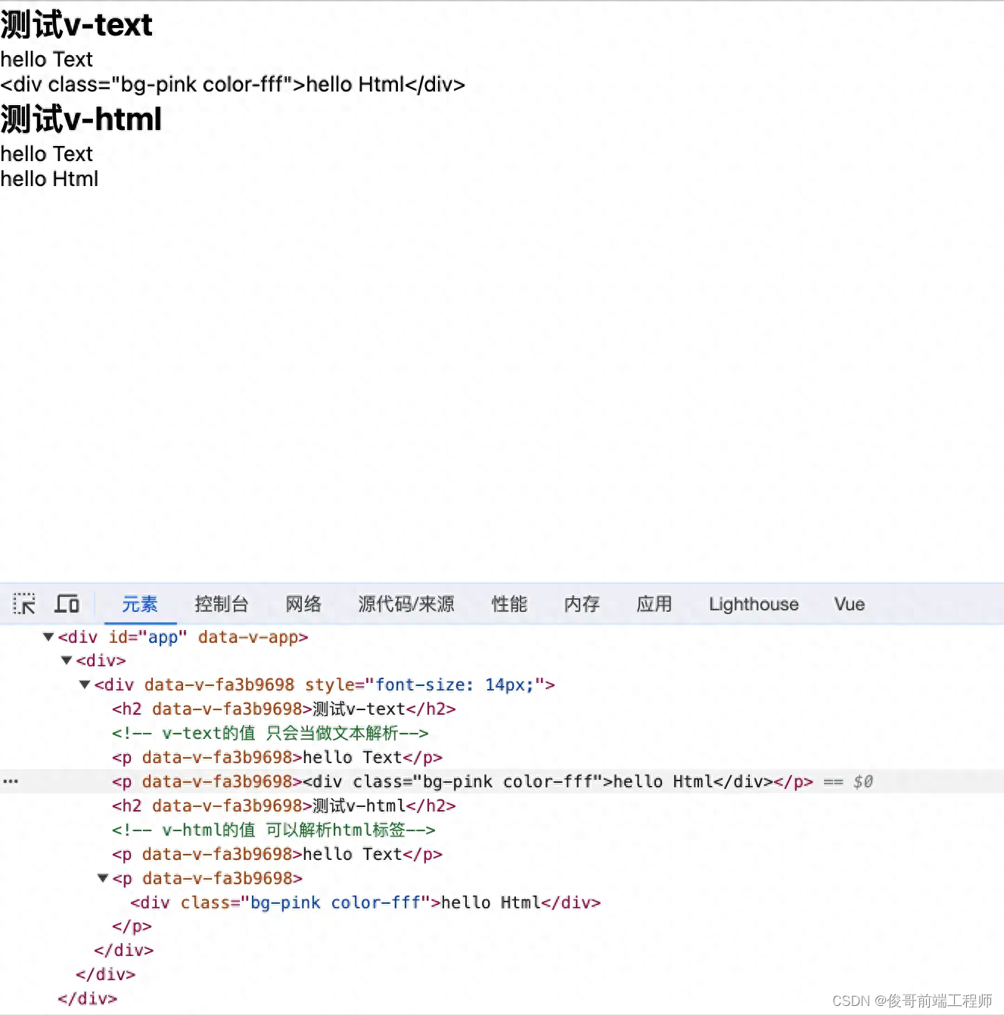The height and width of the screenshot is (1015, 1004).
Task: Switch to the 内存 memory panel
Action: (581, 604)
